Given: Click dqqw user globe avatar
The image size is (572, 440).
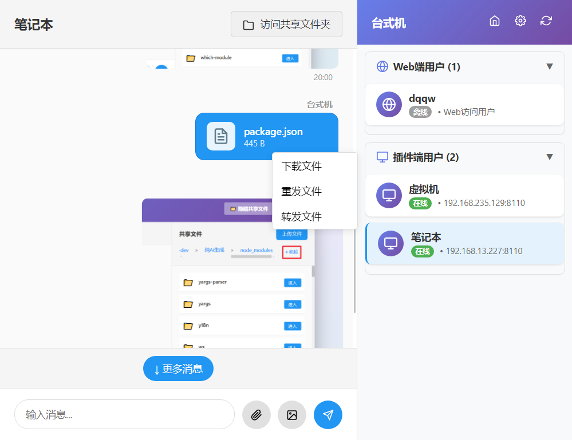Looking at the screenshot, I should pyautogui.click(x=389, y=104).
